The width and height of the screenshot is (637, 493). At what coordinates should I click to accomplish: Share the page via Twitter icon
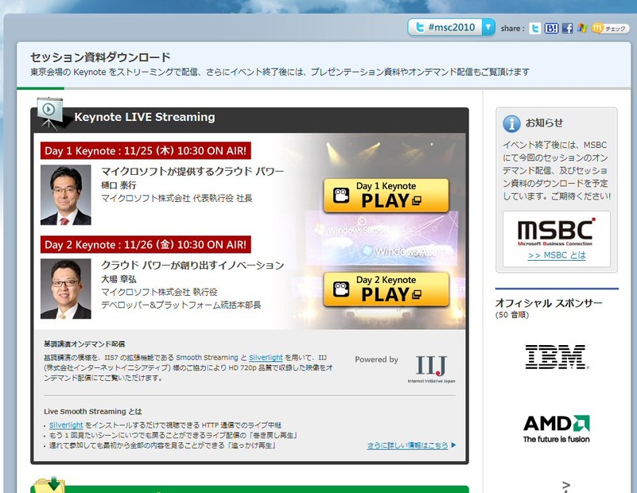click(535, 28)
